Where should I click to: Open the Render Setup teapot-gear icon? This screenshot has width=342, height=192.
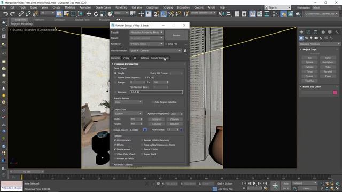284,14
